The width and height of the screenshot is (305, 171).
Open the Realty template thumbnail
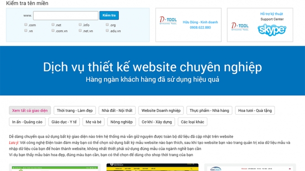(x=250, y=167)
